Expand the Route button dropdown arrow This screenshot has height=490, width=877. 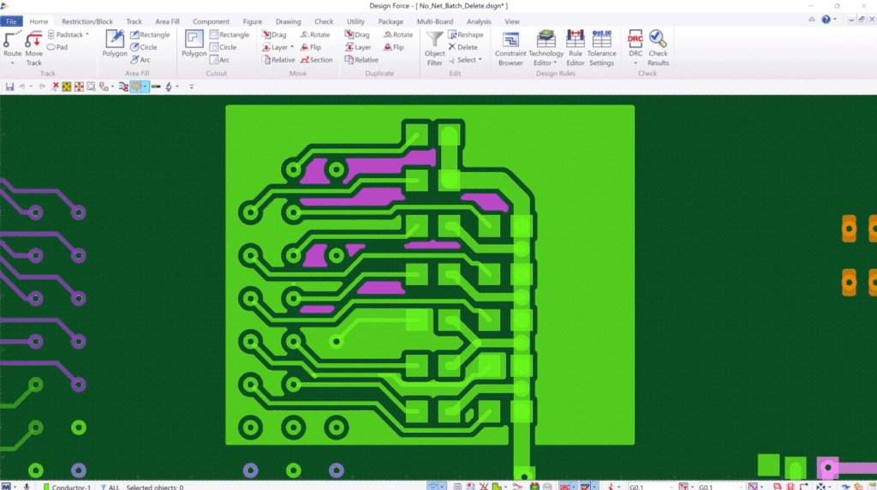[x=12, y=63]
